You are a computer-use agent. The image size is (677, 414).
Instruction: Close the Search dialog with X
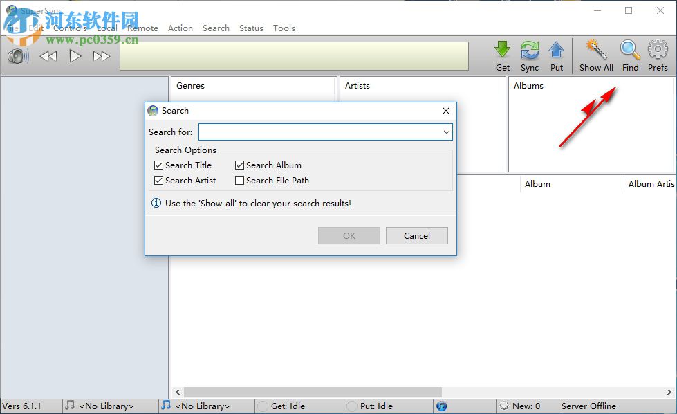point(446,111)
